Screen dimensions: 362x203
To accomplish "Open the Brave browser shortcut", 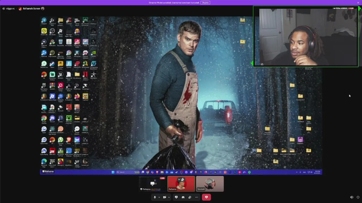I will (69, 140).
